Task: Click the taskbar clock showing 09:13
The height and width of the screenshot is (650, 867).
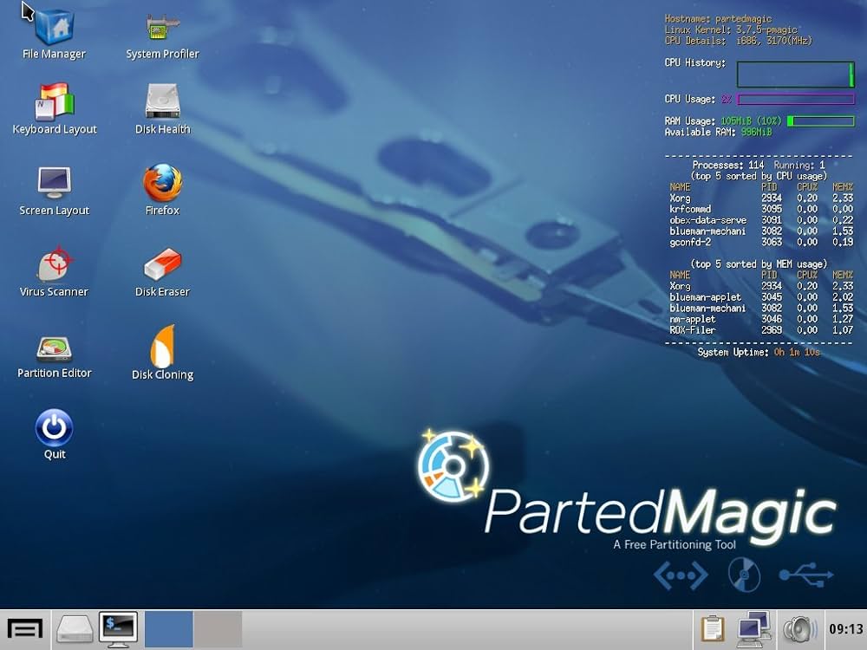Action: (x=844, y=629)
